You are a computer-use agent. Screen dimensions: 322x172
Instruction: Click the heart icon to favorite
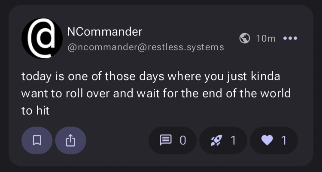click(x=267, y=140)
